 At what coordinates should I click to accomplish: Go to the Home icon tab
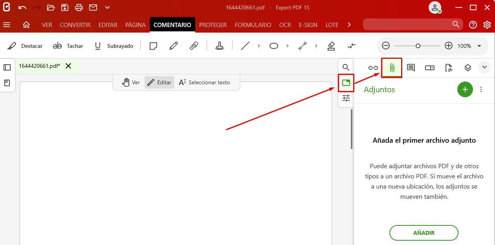tap(26, 25)
